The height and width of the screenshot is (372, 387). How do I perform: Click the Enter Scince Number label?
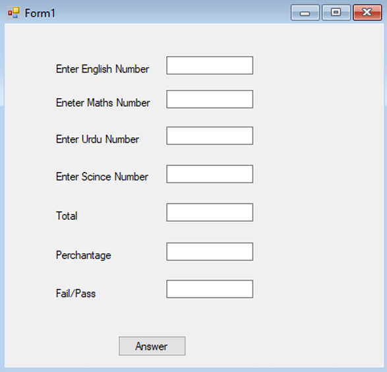coord(102,176)
